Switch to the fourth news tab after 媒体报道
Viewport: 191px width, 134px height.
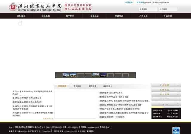tap(107, 86)
